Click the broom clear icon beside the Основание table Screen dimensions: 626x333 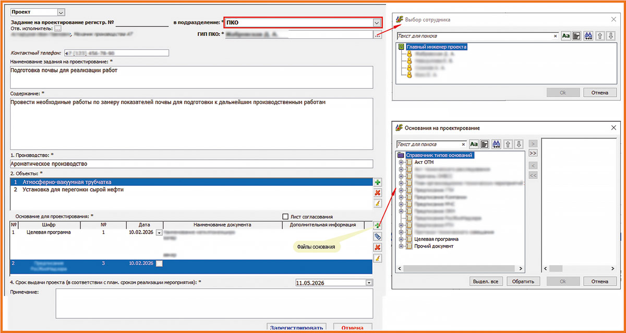[377, 258]
